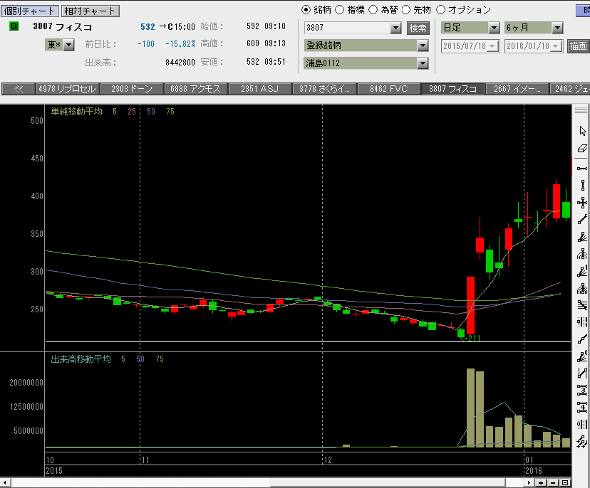Click the chart scrollbar left arrow
Image resolution: width=590 pixels, height=488 pixels.
click(x=4, y=483)
